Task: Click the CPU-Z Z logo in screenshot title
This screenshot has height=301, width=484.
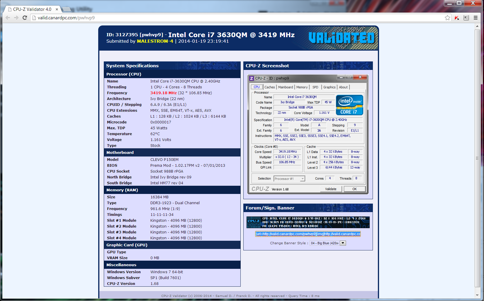Action: [251, 78]
